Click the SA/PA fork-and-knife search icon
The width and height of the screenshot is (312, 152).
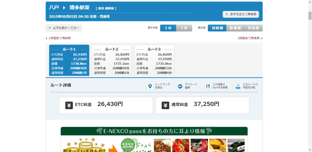pyautogui.click(x=208, y=86)
